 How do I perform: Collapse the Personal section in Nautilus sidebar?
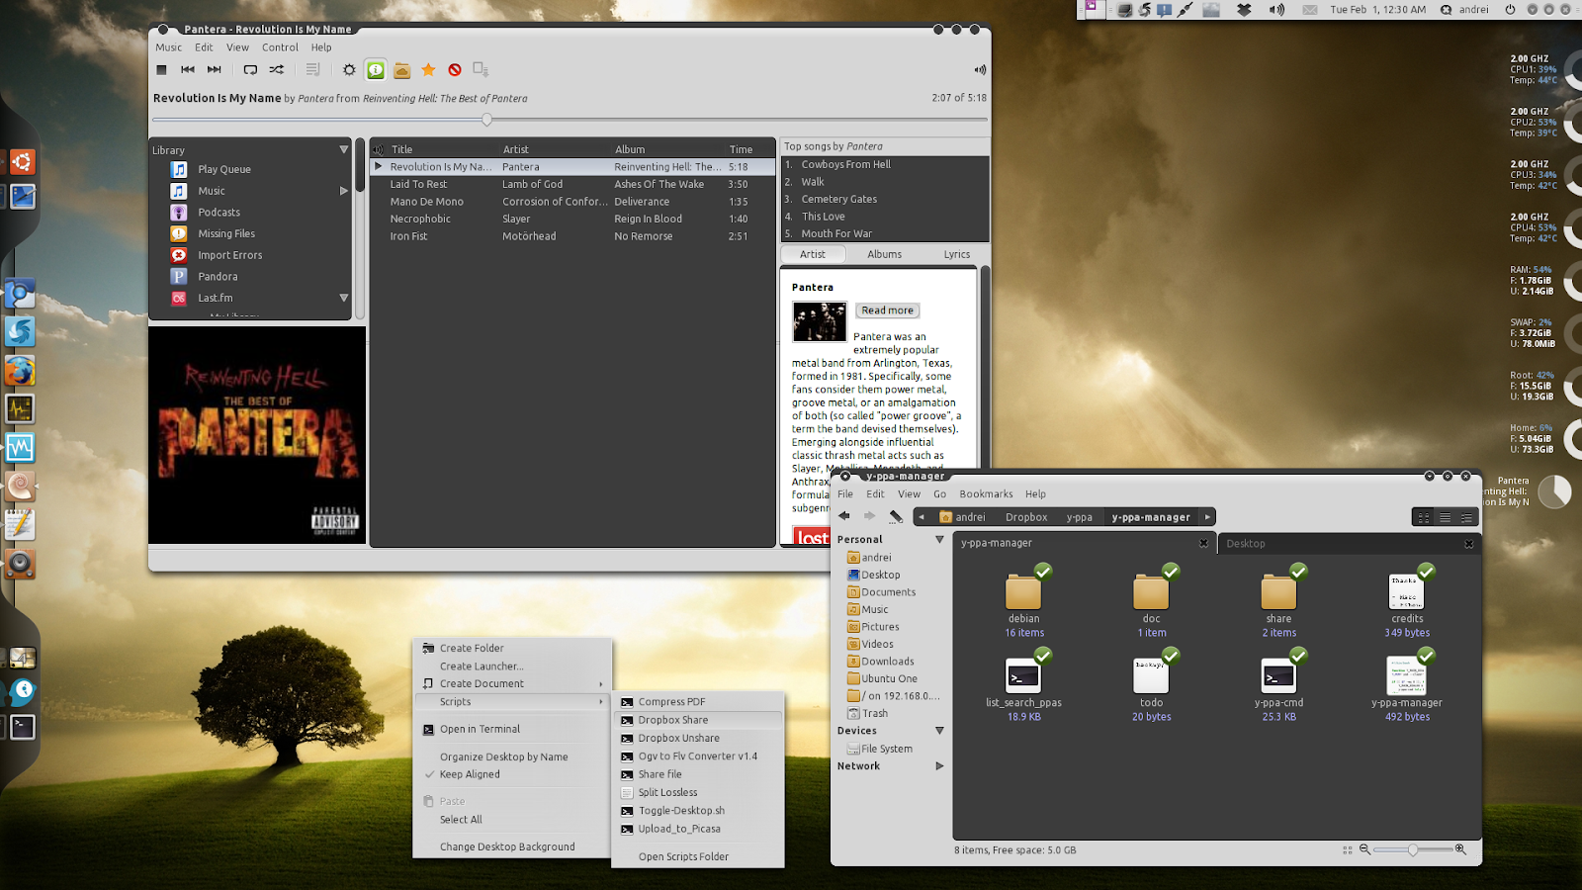[939, 540]
